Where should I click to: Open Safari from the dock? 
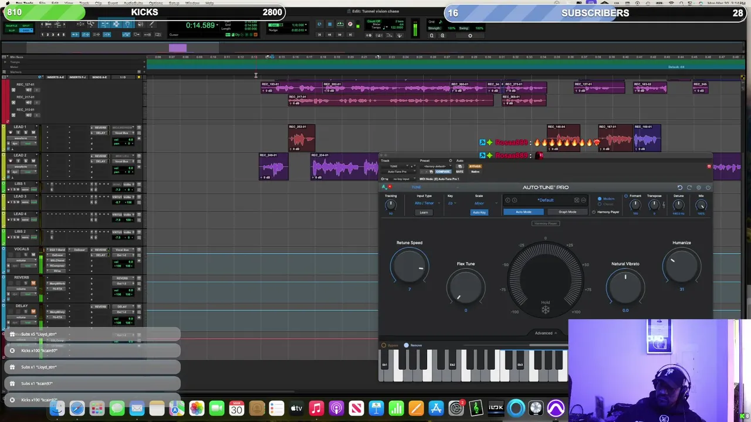(x=77, y=408)
